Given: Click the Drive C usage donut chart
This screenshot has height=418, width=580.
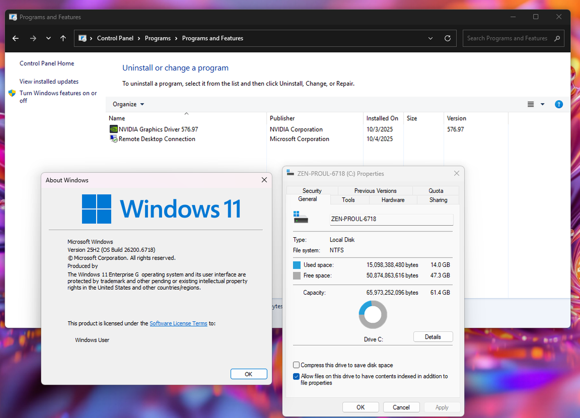Looking at the screenshot, I should click(373, 315).
